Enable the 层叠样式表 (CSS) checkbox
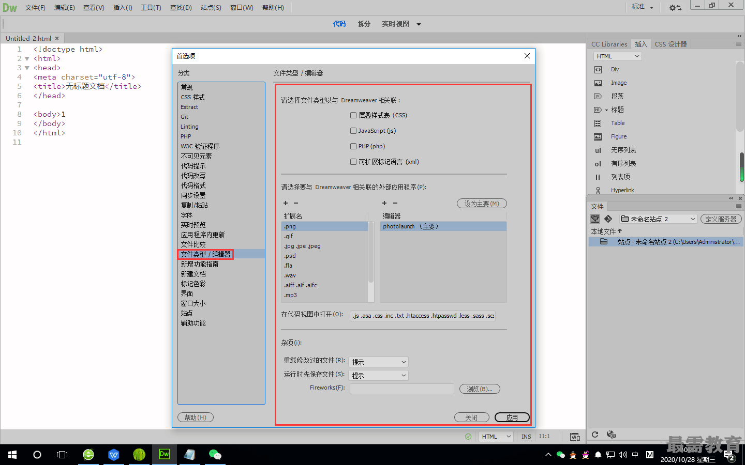Image resolution: width=745 pixels, height=465 pixels. (x=353, y=115)
